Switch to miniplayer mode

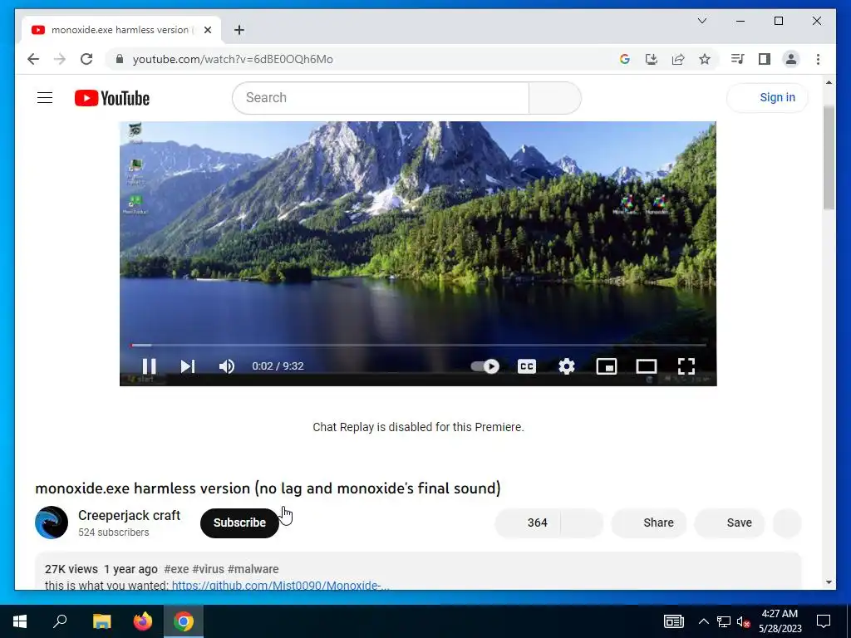point(606,366)
